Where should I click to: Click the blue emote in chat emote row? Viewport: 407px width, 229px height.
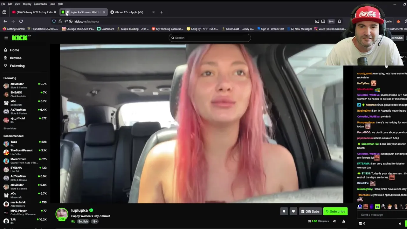point(360,206)
